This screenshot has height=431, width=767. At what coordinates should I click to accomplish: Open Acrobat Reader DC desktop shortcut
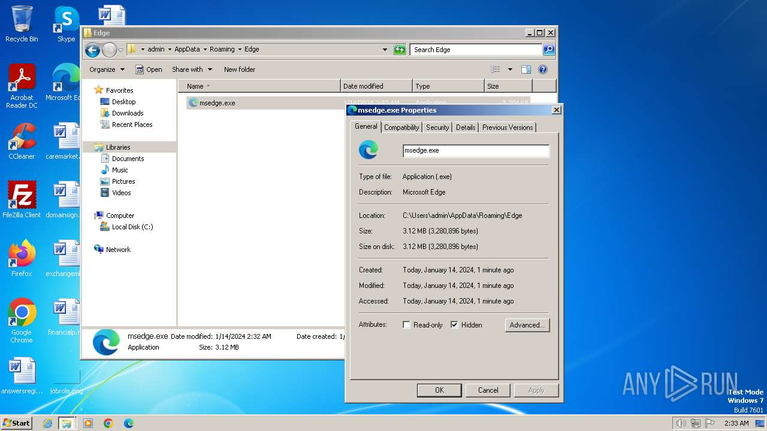tap(22, 86)
